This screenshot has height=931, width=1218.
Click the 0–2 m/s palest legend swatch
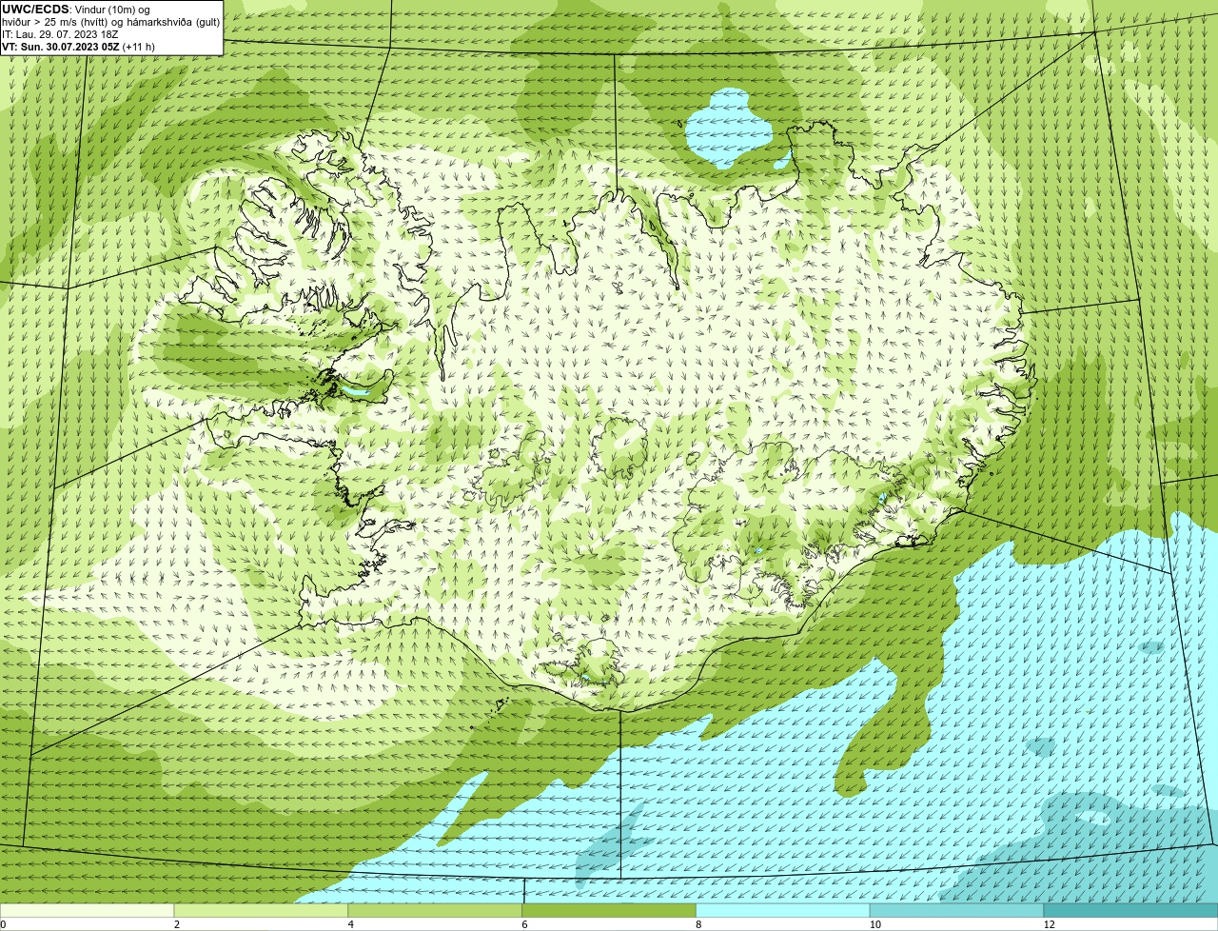pos(87,911)
